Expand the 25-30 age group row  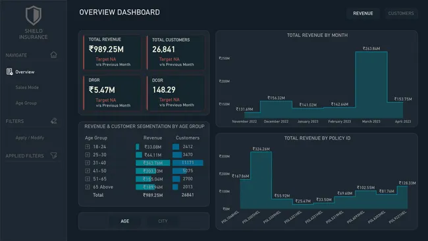click(x=88, y=155)
